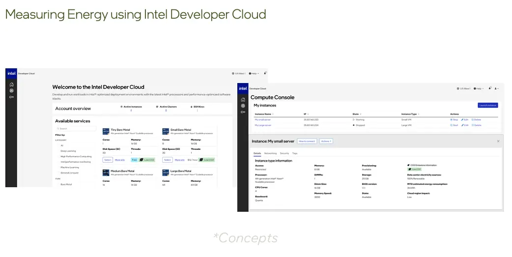
Task: Open notifications bell on the Welcome page header
Action: [x=265, y=73]
